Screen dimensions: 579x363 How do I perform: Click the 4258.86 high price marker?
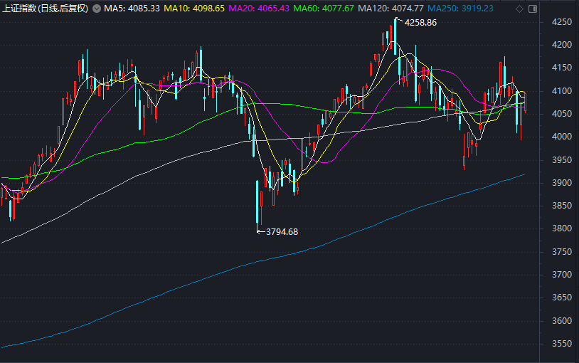coord(420,23)
